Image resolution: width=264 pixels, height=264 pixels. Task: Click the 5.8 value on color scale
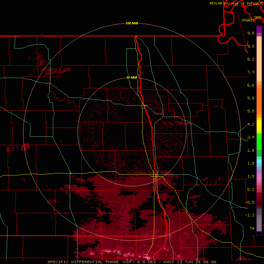click(x=251, y=98)
